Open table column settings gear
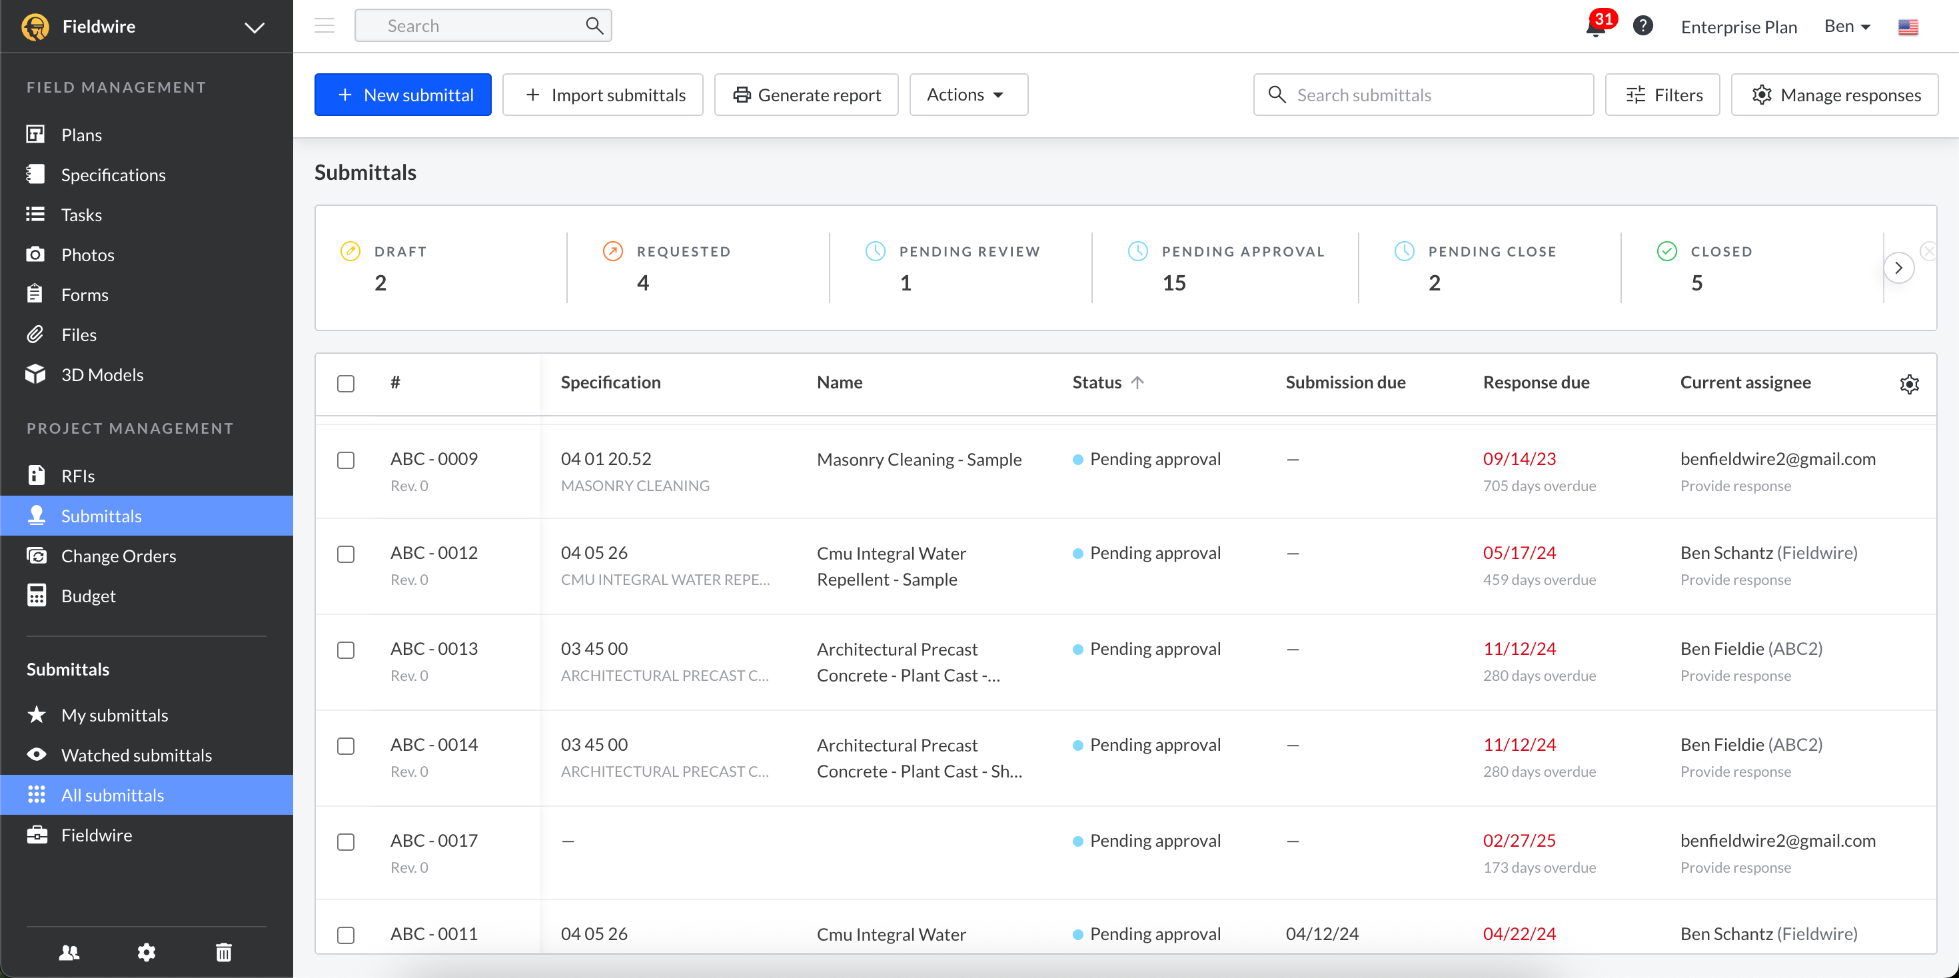The height and width of the screenshot is (978, 1959). click(1909, 384)
